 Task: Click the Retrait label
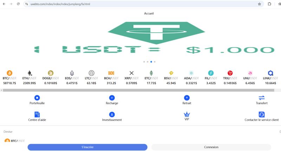point(187,103)
